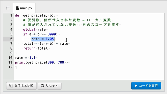Run the code with コードを実行 button

146,86
